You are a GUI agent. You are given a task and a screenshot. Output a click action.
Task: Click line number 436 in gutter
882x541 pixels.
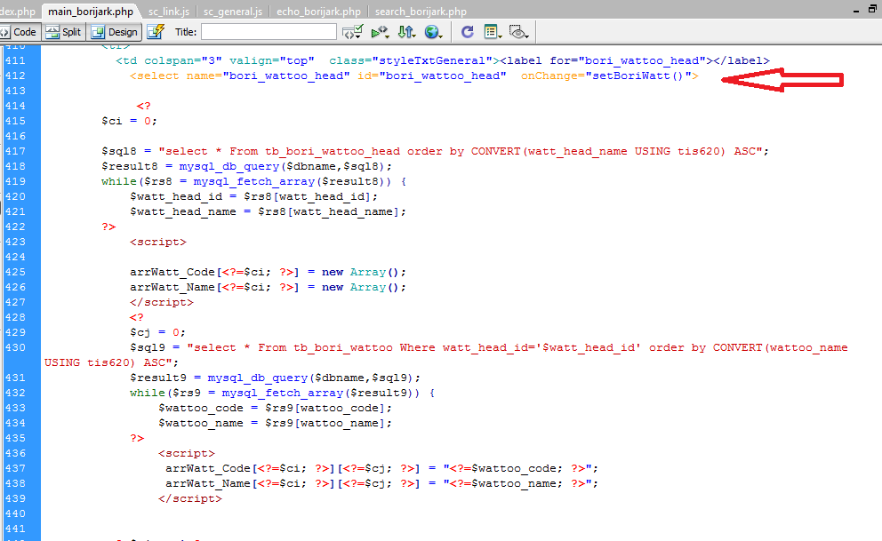coord(15,453)
